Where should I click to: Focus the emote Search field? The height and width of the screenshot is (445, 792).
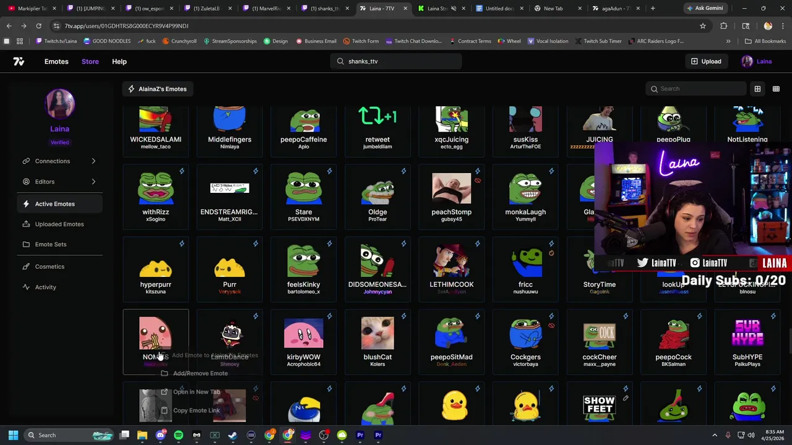[696, 89]
